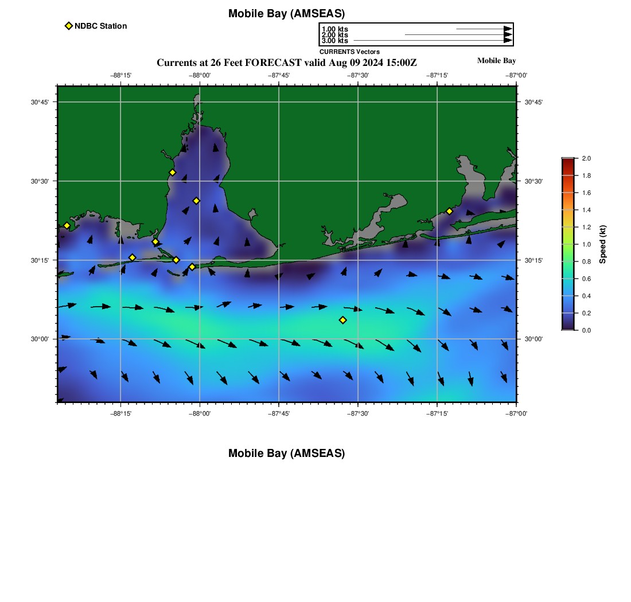
Task: Select the offshore NDBC station diamond near -87°30'
Action: tap(342, 320)
